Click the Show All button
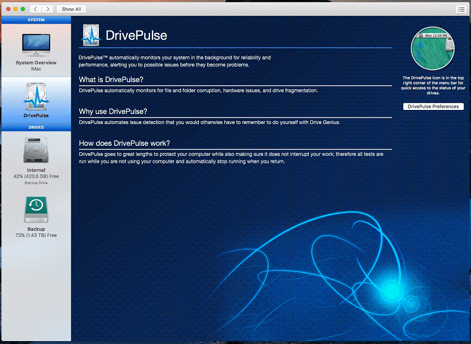 click(x=71, y=9)
